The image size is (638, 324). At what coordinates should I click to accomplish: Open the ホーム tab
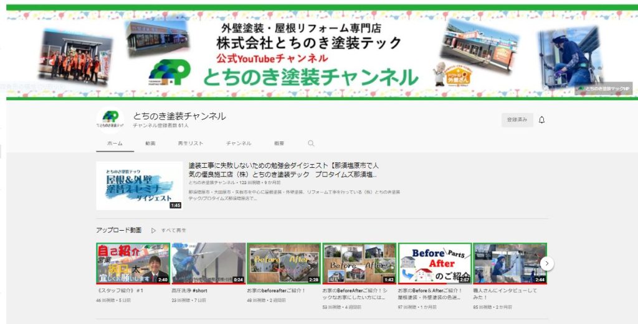(115, 144)
